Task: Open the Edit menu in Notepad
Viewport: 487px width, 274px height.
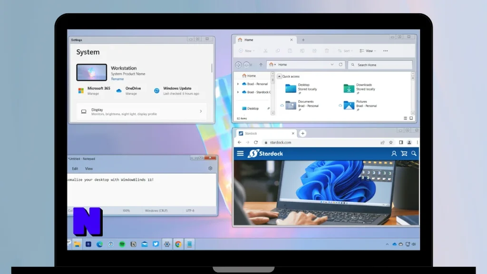Action: point(75,169)
